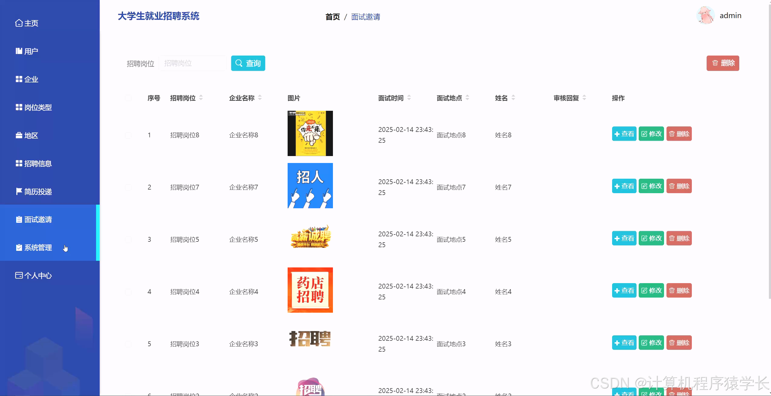Sort by the 招聘岗位 column arrows
771x396 pixels.
pyautogui.click(x=201, y=98)
